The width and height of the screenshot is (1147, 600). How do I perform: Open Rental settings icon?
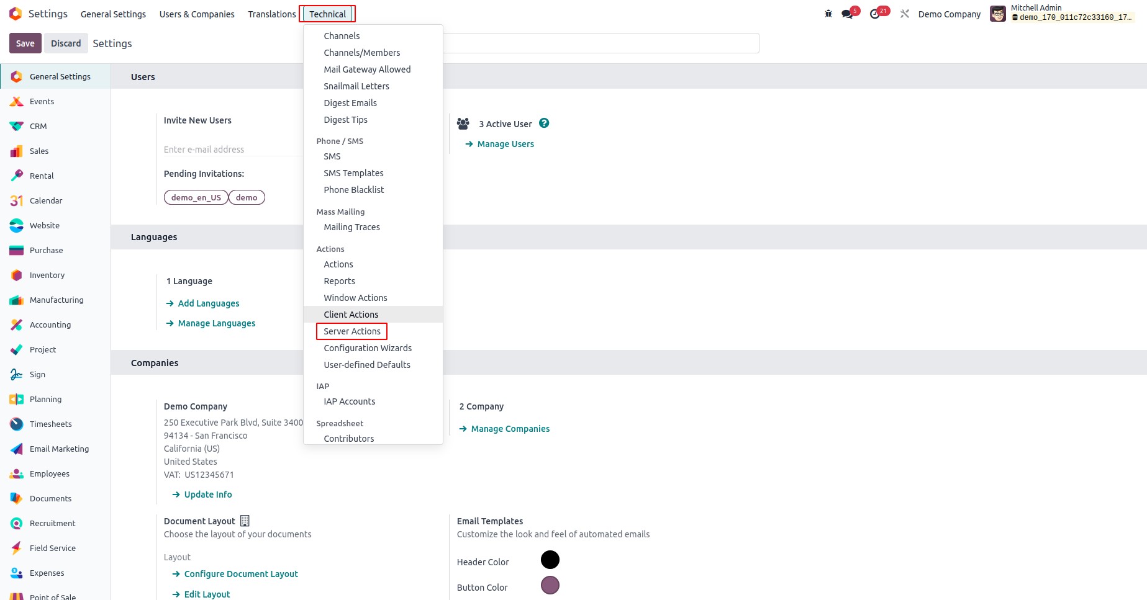(17, 176)
